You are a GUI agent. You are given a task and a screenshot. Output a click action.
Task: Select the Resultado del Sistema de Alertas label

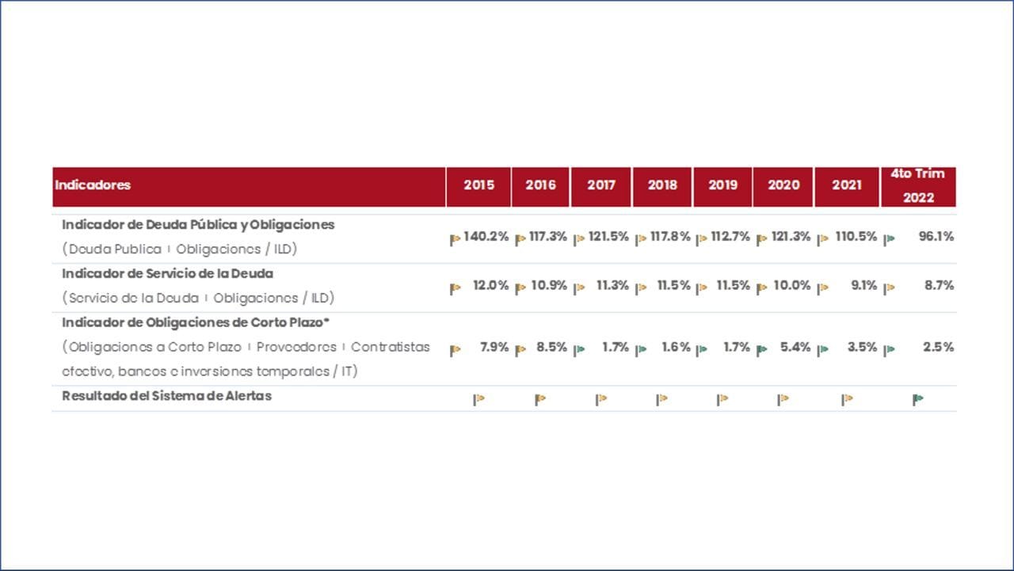coord(166,396)
